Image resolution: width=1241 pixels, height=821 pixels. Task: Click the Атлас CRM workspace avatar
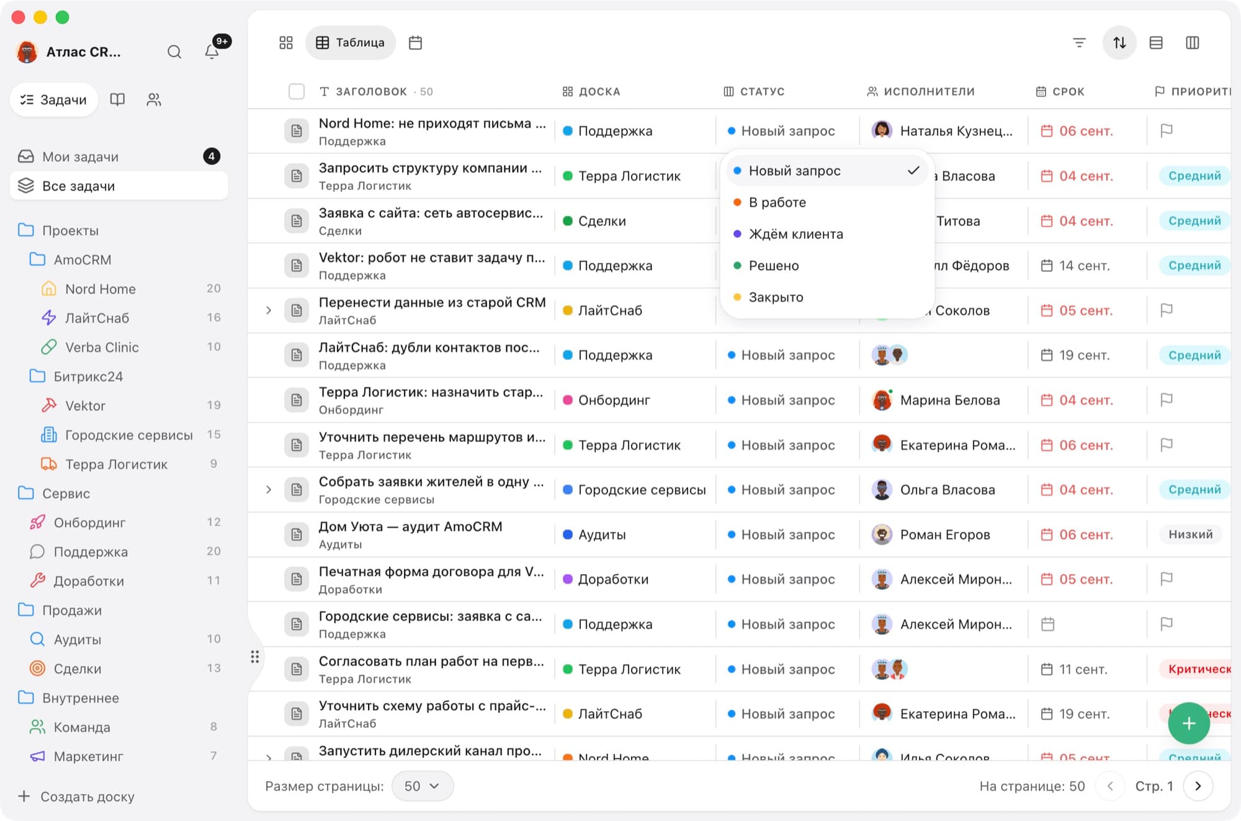click(x=27, y=52)
